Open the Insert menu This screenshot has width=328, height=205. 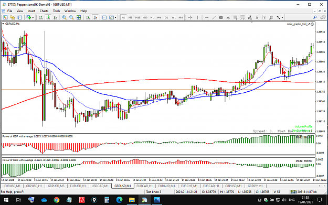point(31,11)
